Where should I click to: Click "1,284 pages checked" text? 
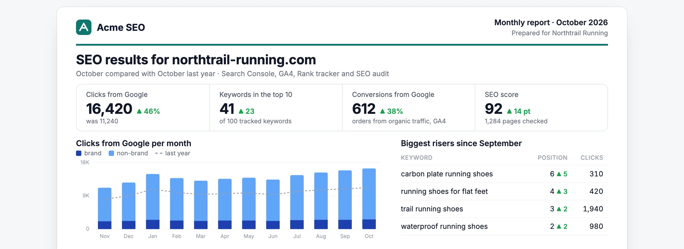tap(516, 121)
